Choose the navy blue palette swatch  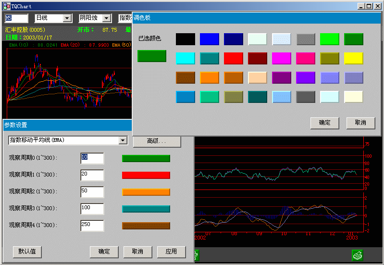pos(234,39)
